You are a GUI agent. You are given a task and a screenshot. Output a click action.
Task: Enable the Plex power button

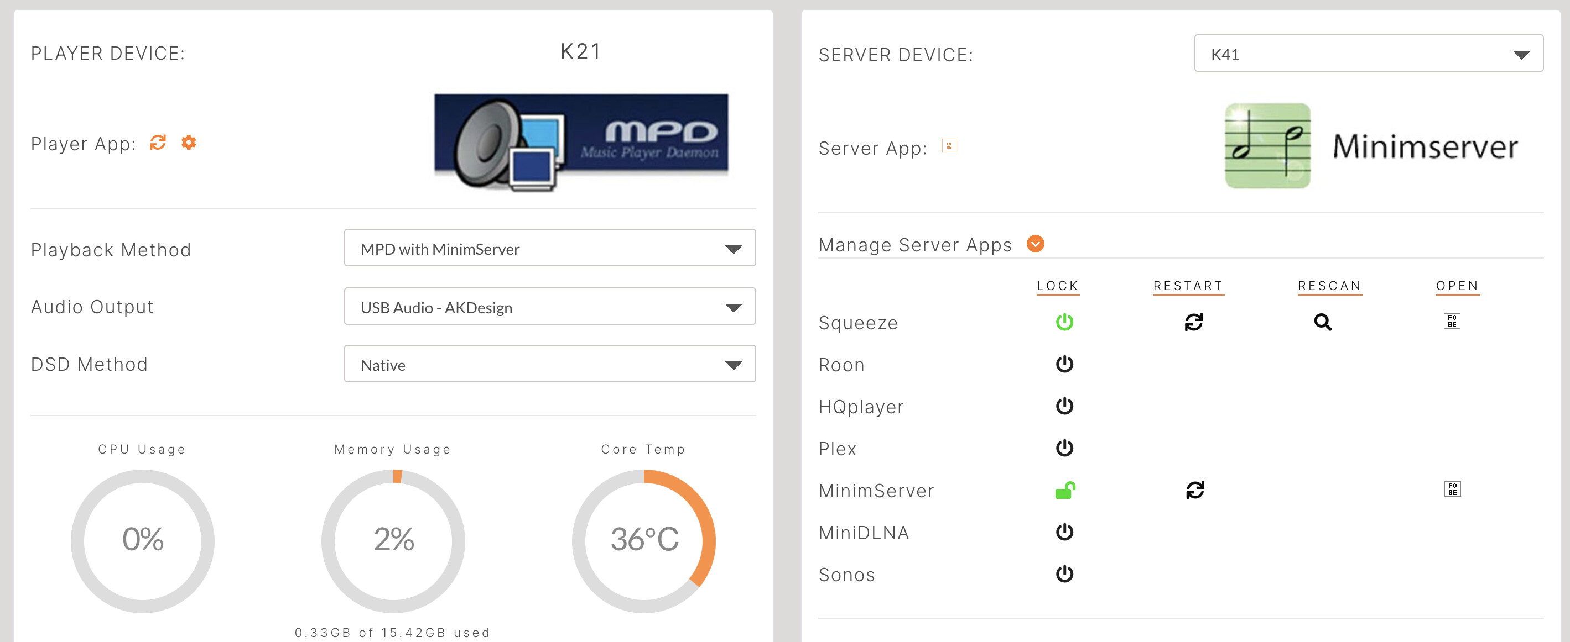[1064, 448]
